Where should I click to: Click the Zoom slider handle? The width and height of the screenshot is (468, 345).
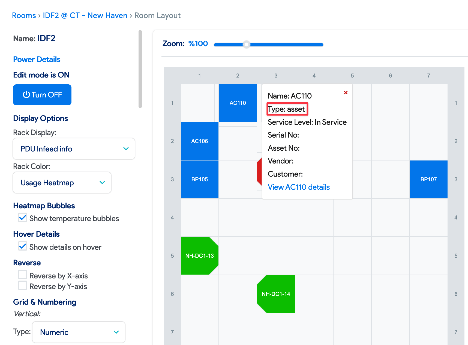pyautogui.click(x=247, y=44)
